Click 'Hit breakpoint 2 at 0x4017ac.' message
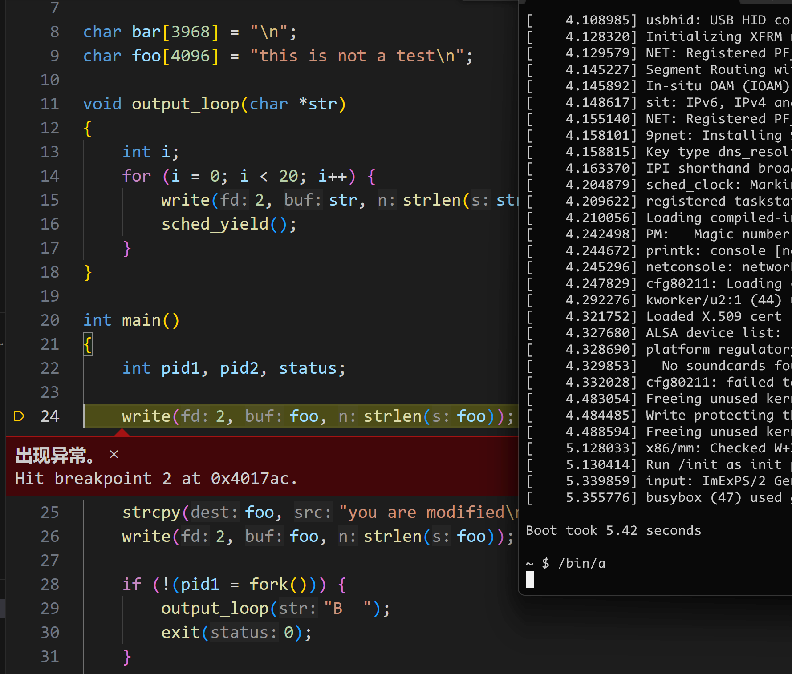This screenshot has width=792, height=674. [156, 479]
